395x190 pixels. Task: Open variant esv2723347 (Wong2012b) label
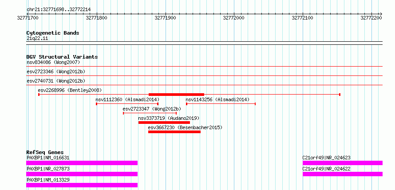tap(152, 109)
